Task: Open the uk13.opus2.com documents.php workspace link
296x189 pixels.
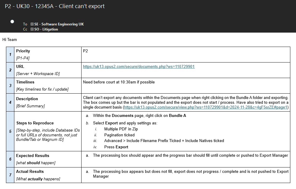Action: [x=139, y=66]
